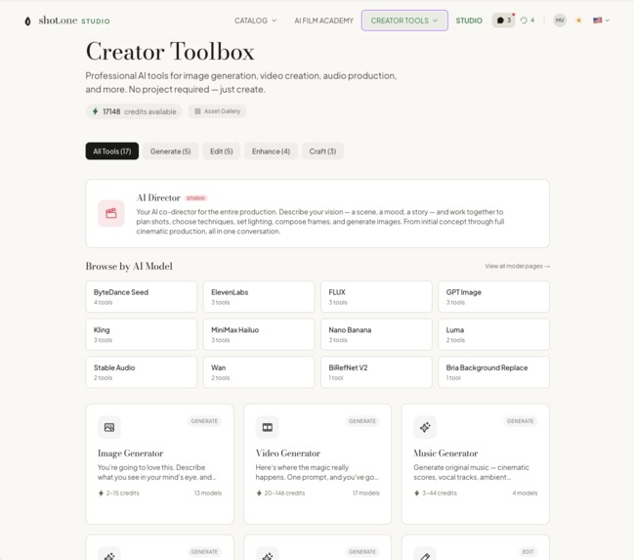Click the AI Director clapperboard icon
This screenshot has width=634, height=560.
[x=111, y=213]
